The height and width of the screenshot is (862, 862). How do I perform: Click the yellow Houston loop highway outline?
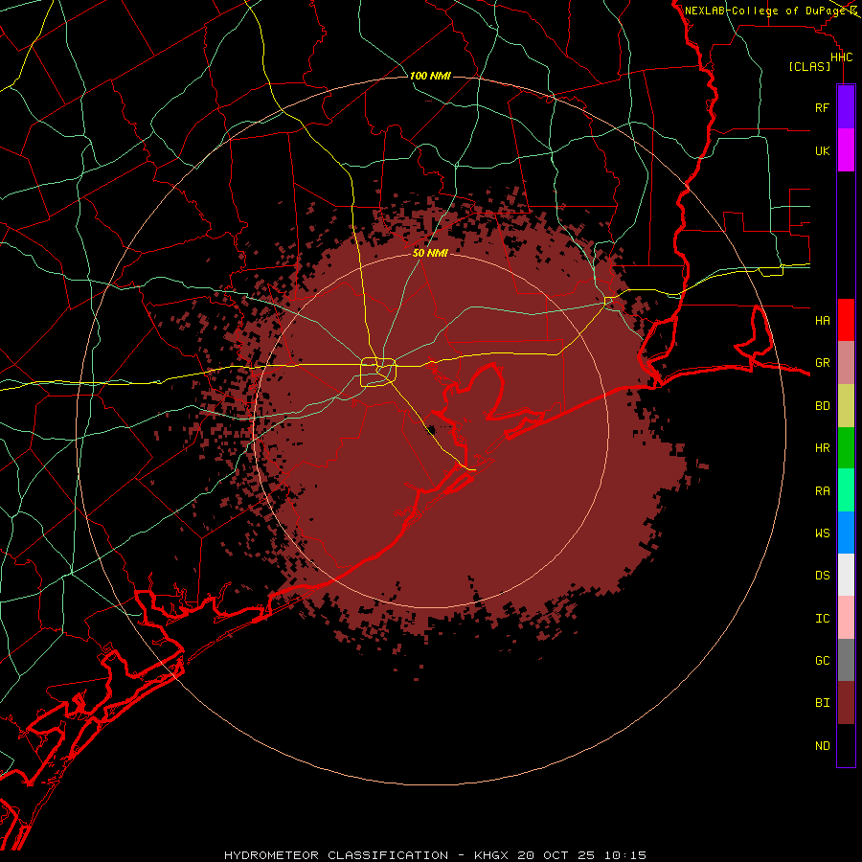point(378,373)
